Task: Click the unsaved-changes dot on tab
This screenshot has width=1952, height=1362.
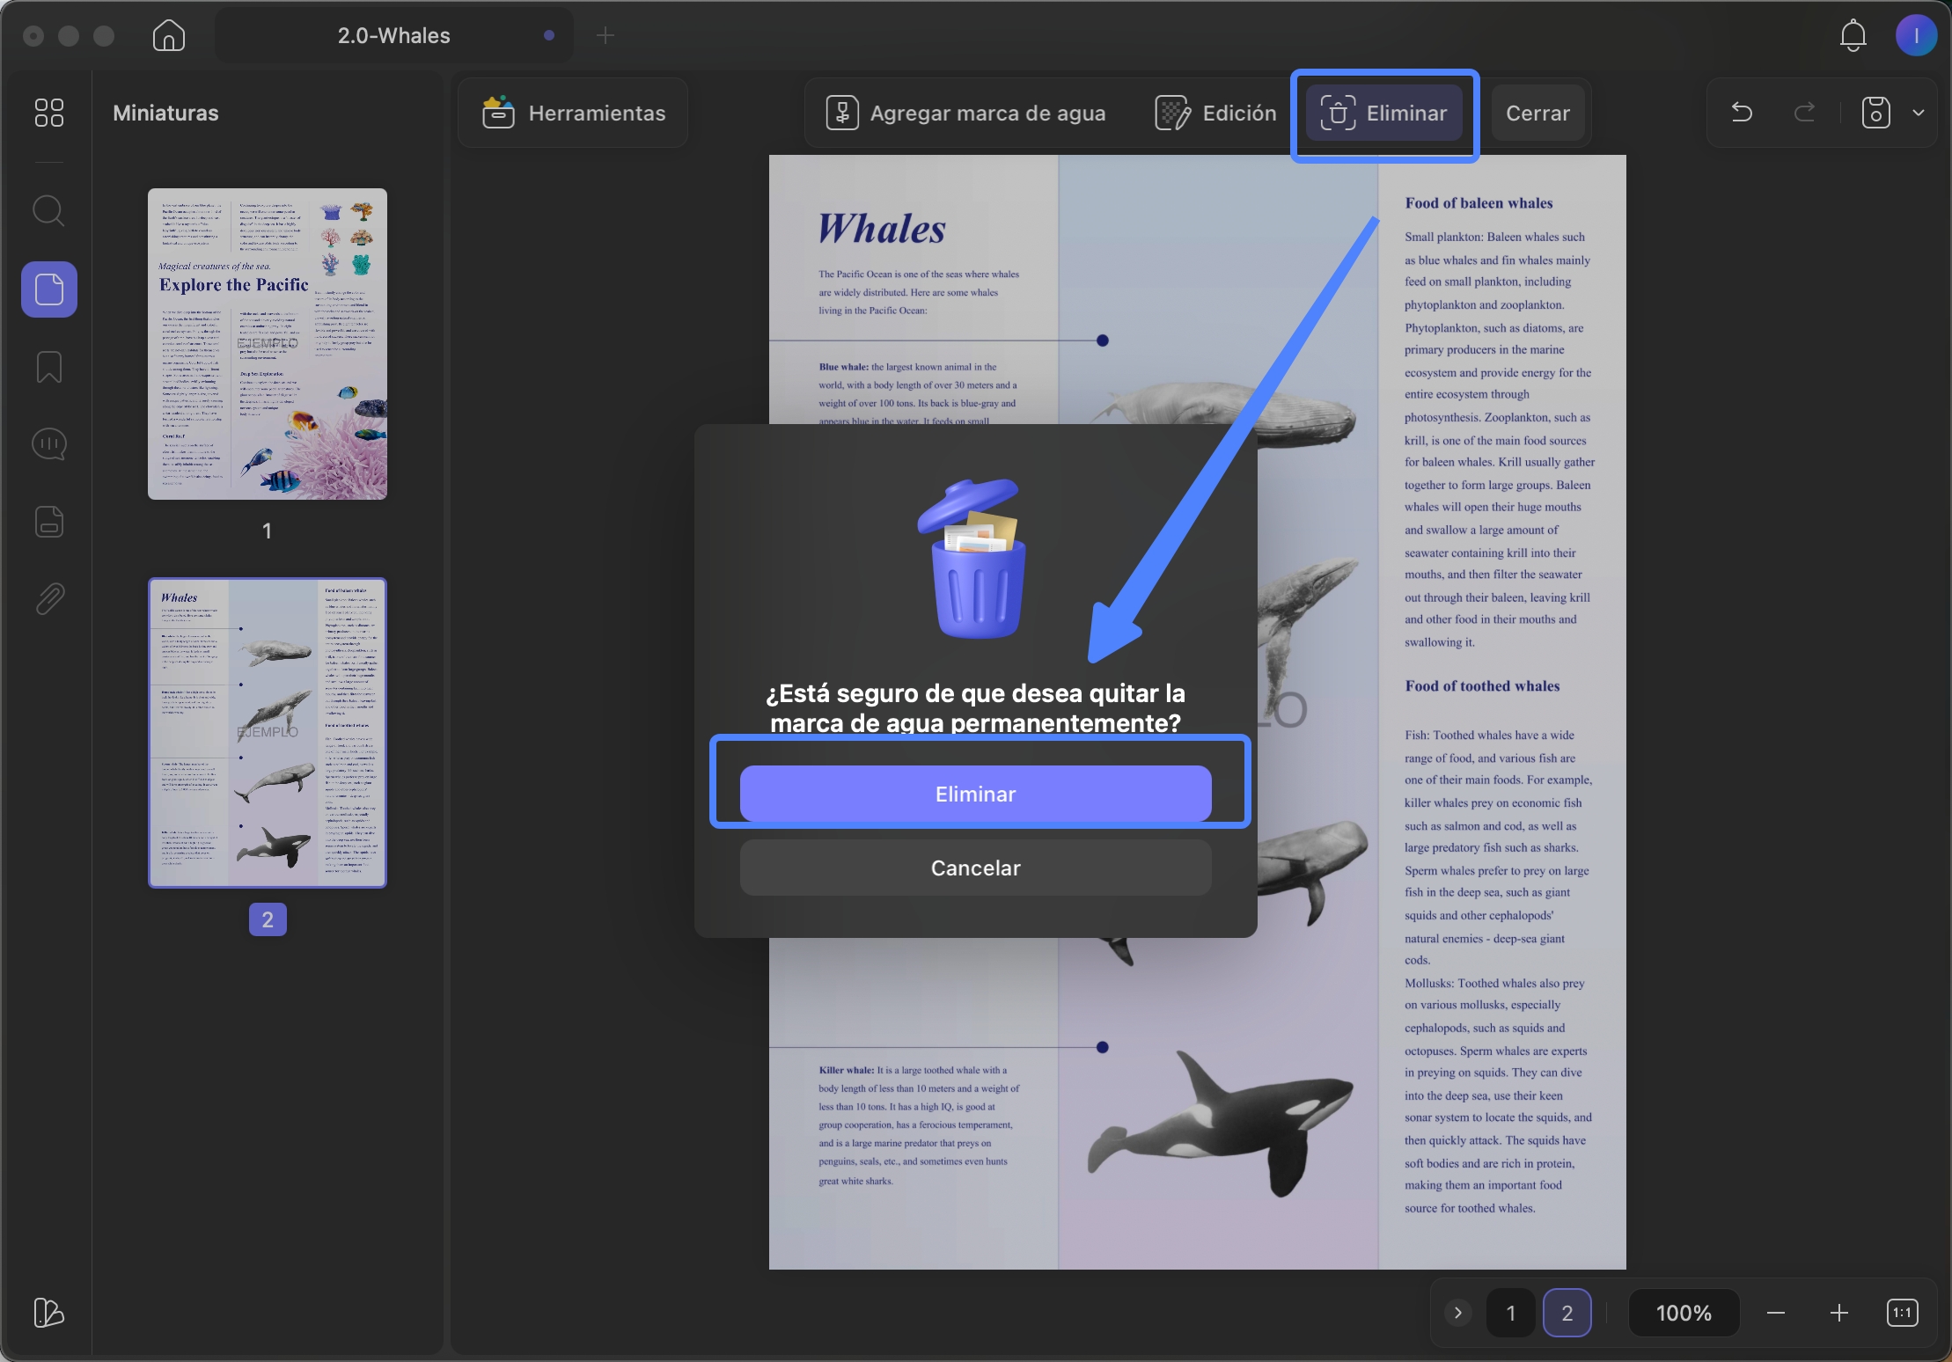Action: [x=549, y=35]
